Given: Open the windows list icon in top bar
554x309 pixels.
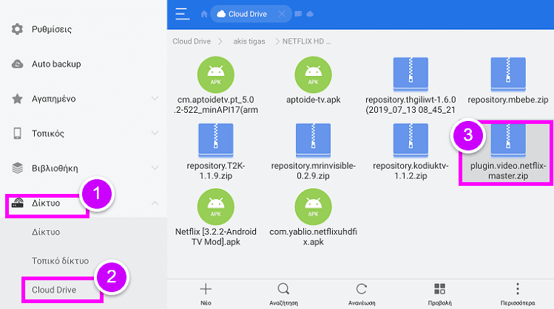Looking at the screenshot, I should click(x=299, y=14).
